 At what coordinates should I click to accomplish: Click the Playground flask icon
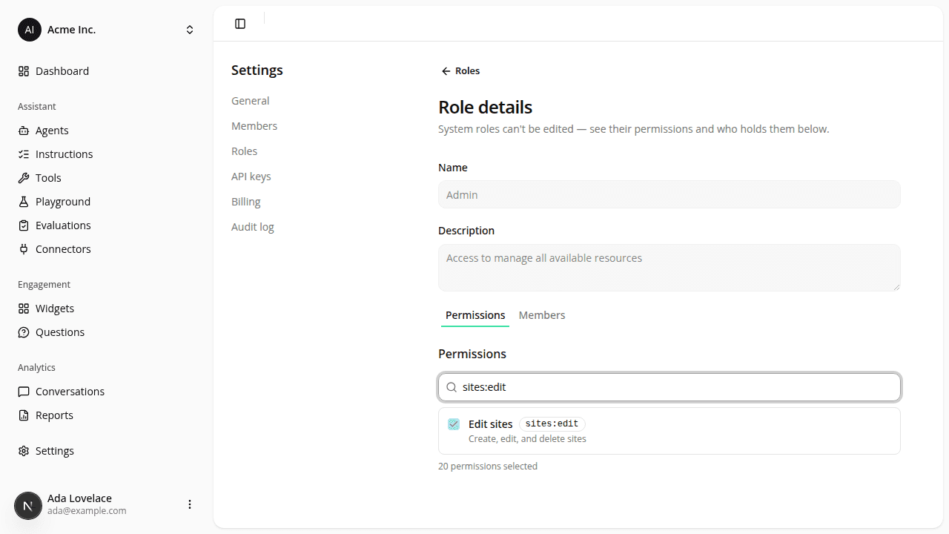pyautogui.click(x=24, y=202)
